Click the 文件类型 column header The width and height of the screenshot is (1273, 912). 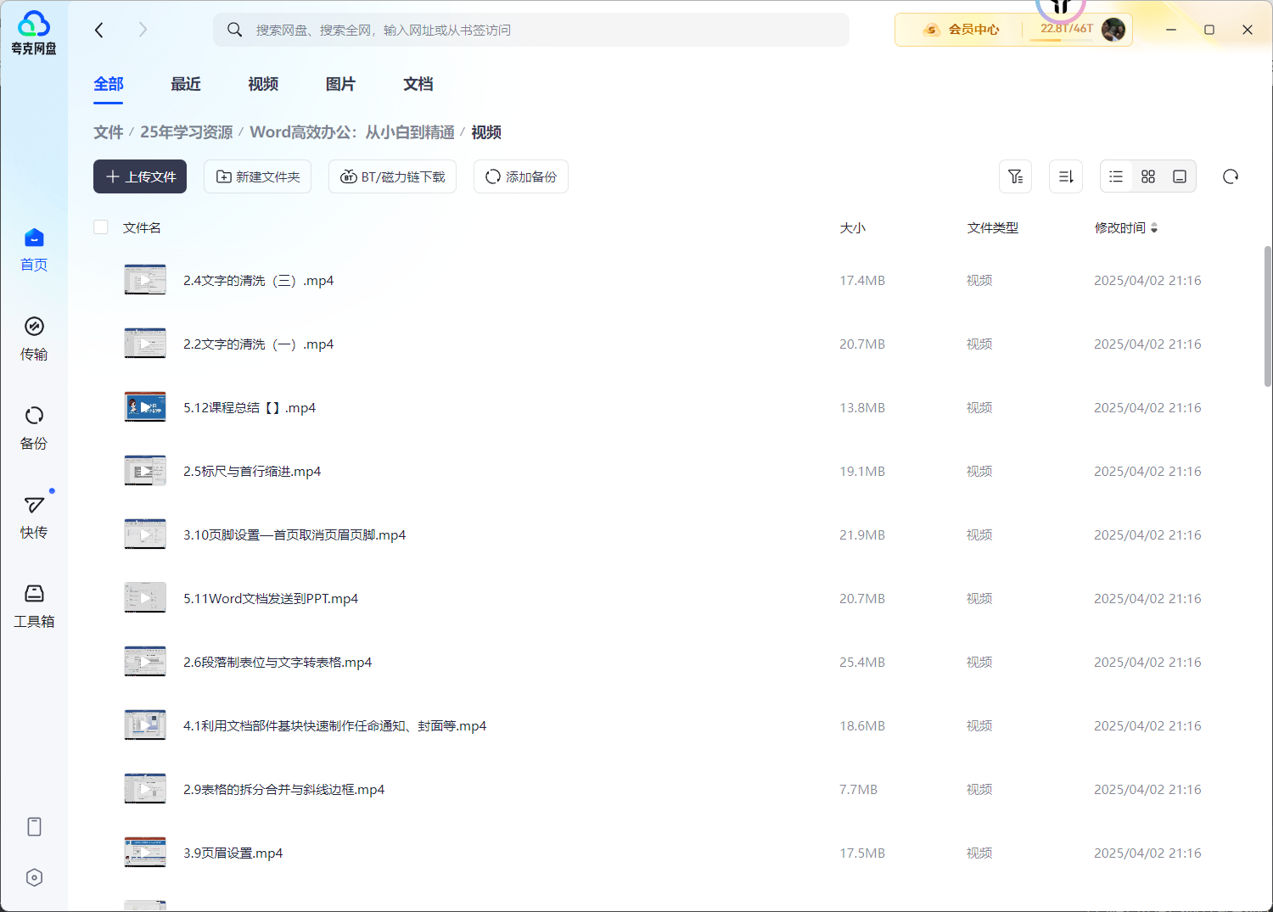993,227
